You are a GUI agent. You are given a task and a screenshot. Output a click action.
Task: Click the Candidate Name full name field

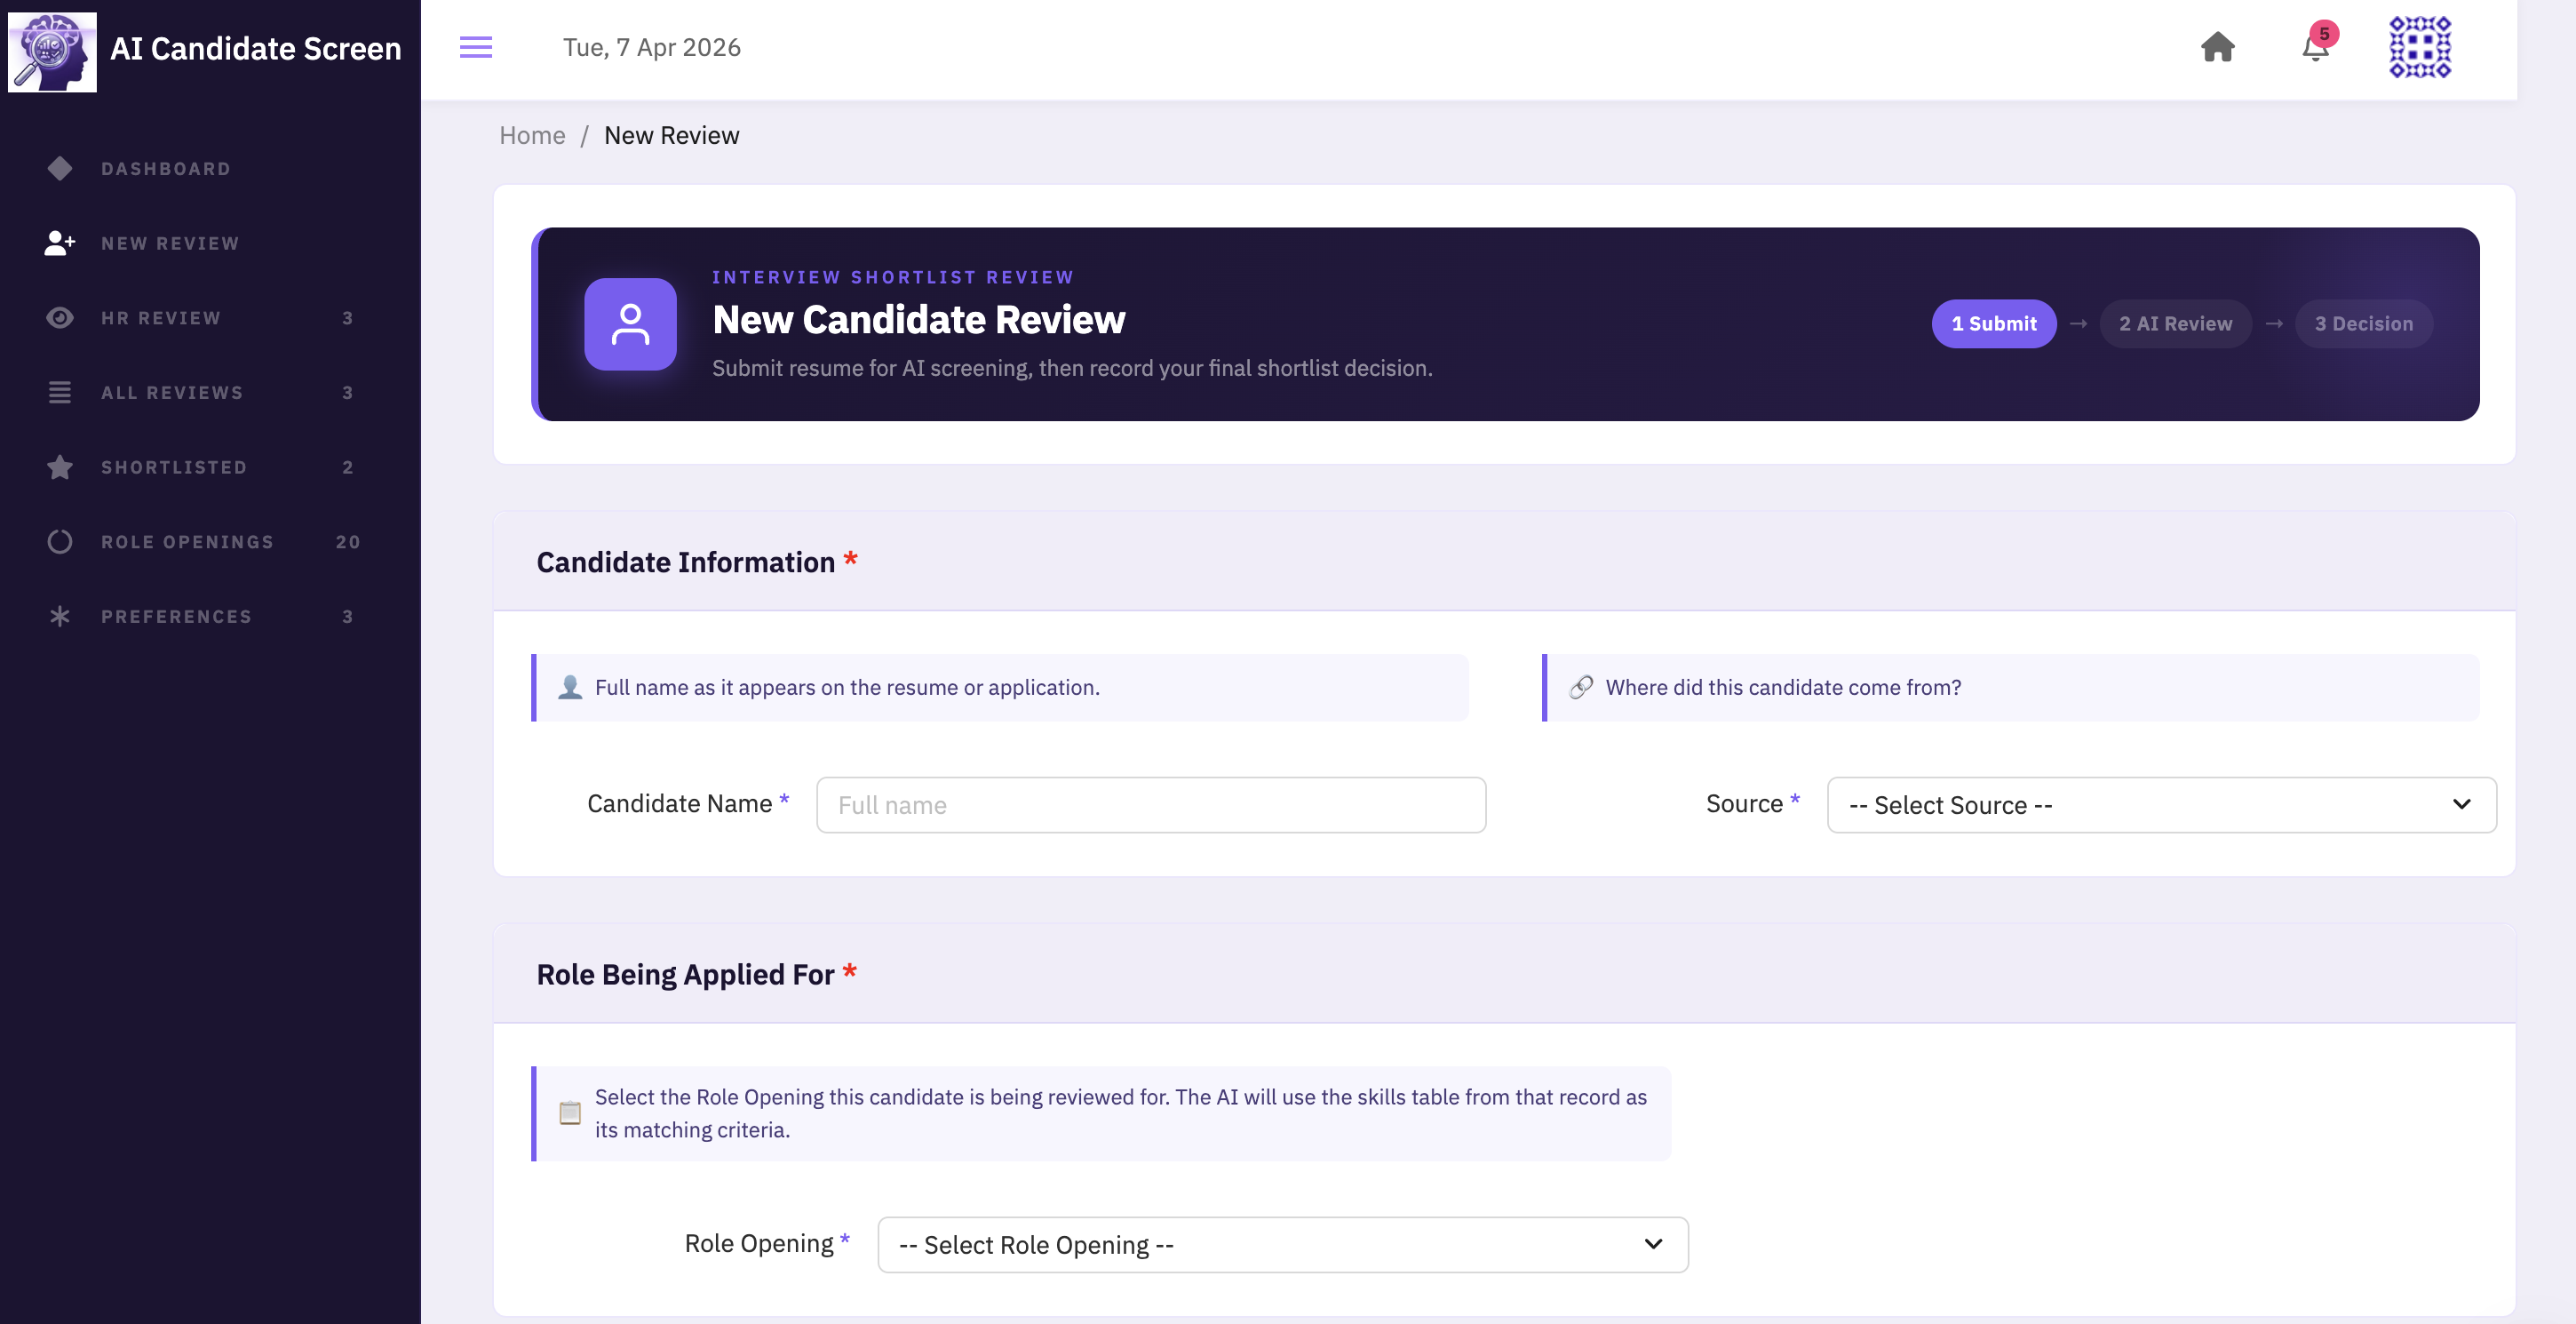[x=1150, y=805]
